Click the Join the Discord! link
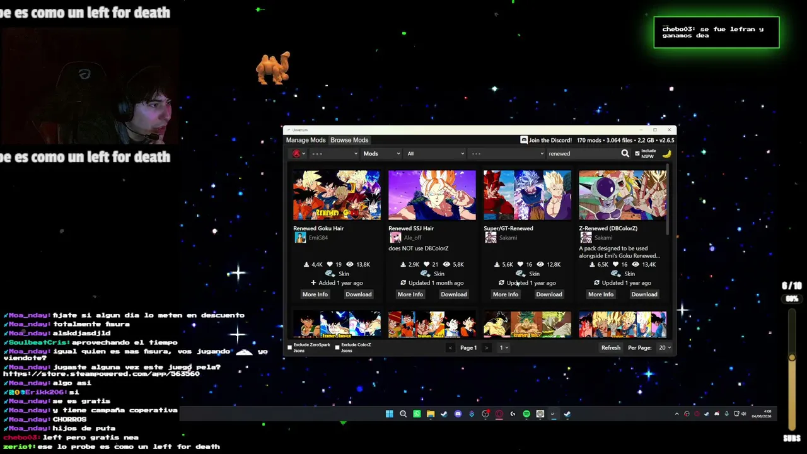The width and height of the screenshot is (807, 454). (x=550, y=140)
